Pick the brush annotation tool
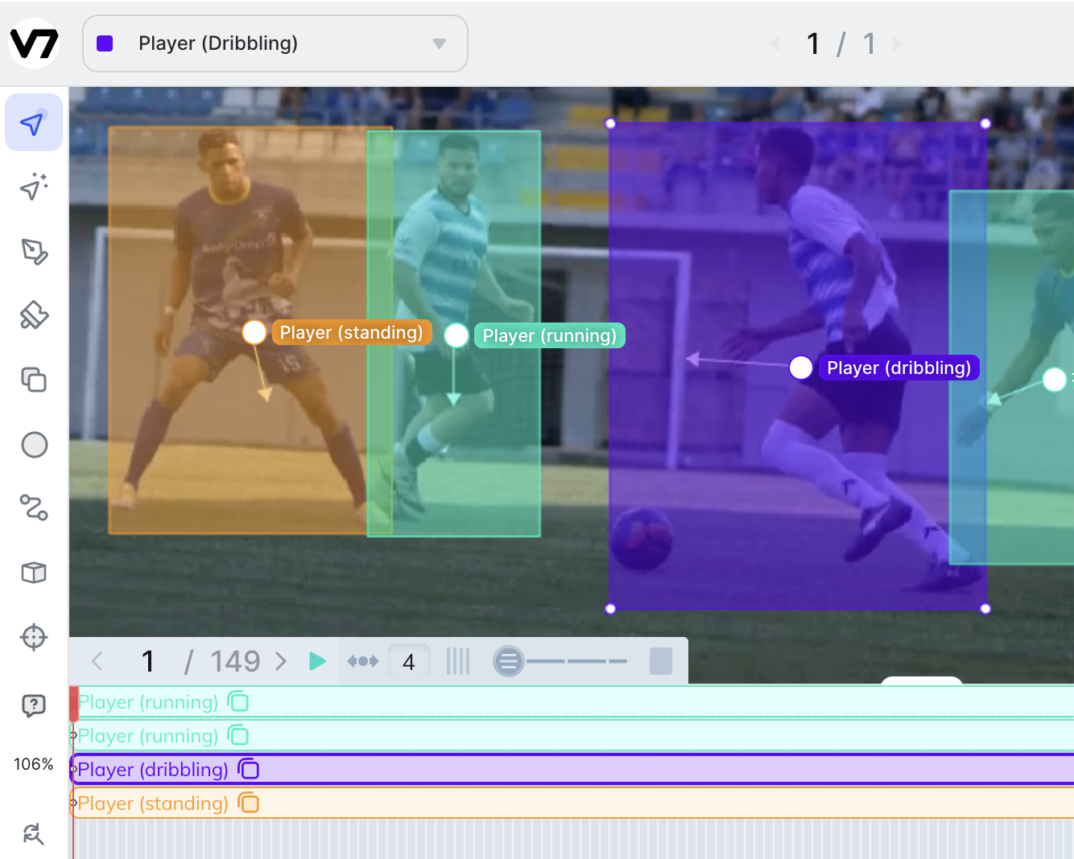 coord(33,316)
